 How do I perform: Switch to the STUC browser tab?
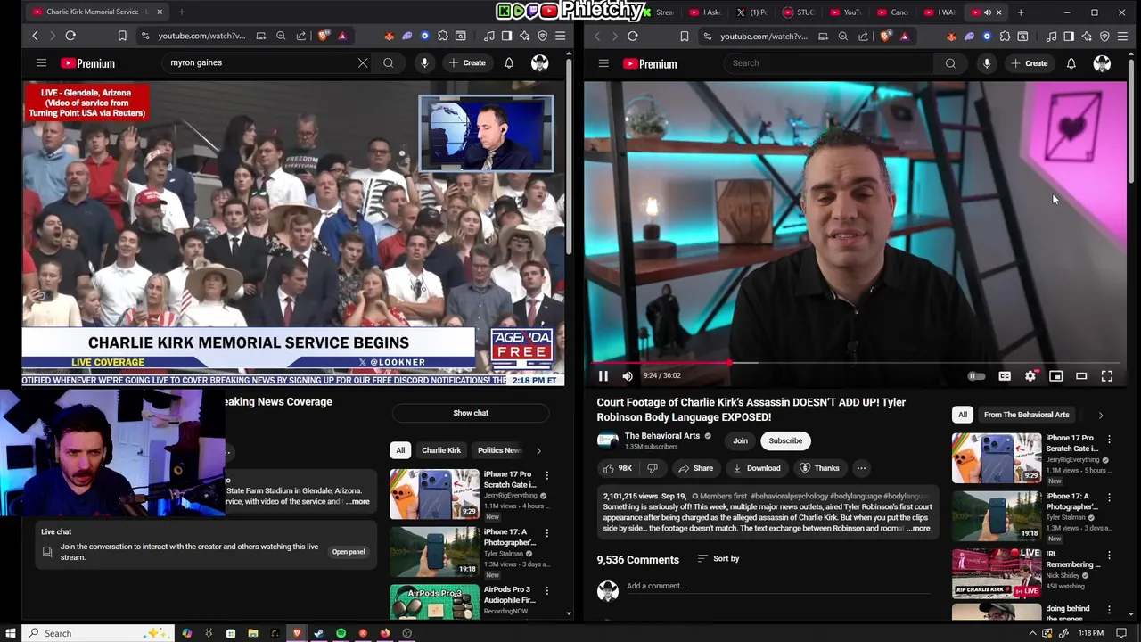coord(799,12)
